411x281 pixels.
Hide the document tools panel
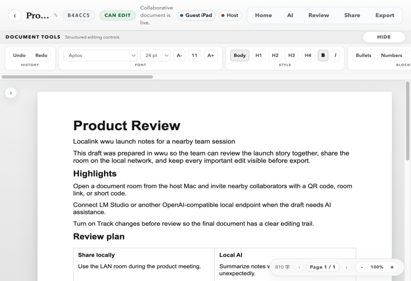click(x=384, y=37)
